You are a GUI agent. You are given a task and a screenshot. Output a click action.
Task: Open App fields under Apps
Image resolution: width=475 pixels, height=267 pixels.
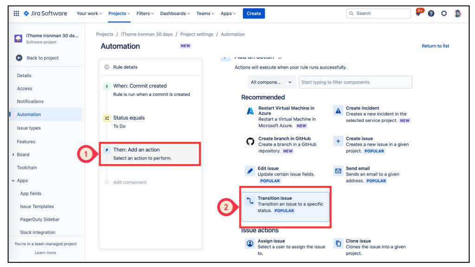31,193
